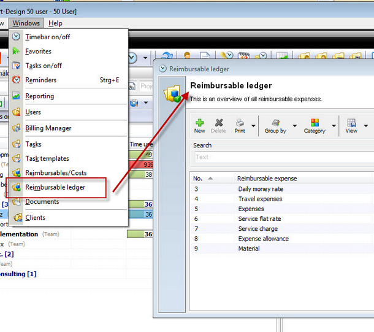Select Reimbursable ledger menu entry

[56, 187]
